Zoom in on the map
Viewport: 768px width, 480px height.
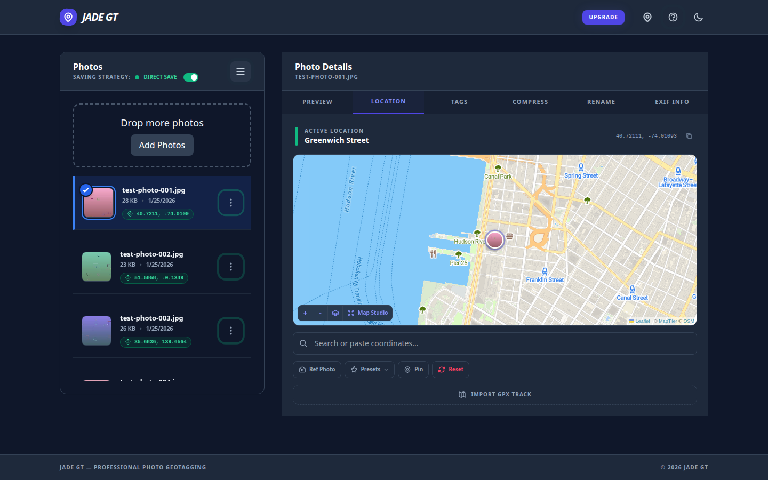305,313
